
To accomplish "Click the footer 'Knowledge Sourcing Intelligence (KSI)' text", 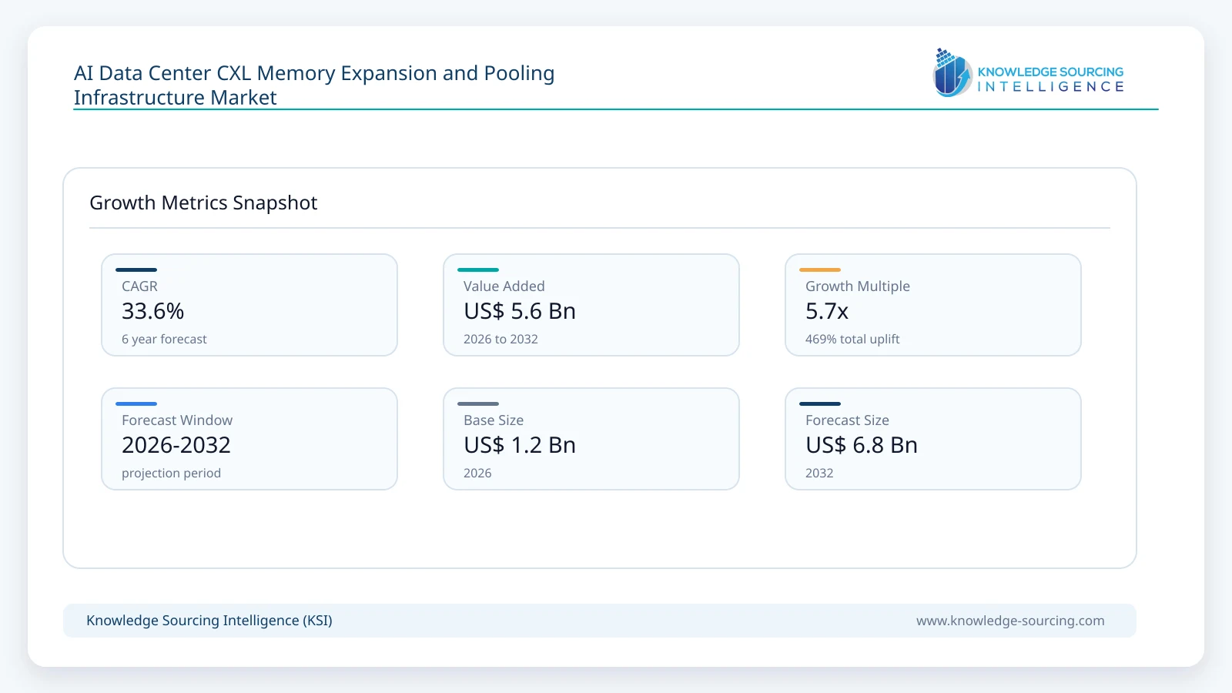I will tap(209, 621).
